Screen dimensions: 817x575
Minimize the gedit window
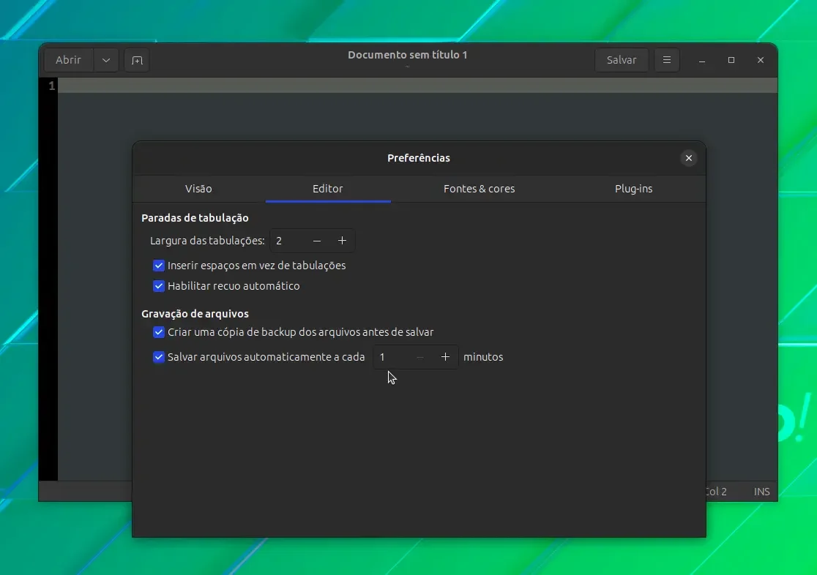pos(702,61)
